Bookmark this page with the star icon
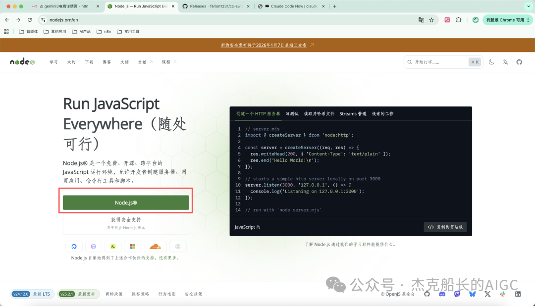535x306 pixels. pos(431,20)
